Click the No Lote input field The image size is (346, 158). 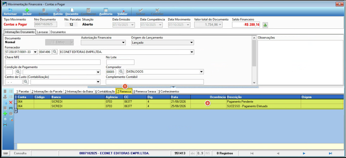click(x=120, y=62)
